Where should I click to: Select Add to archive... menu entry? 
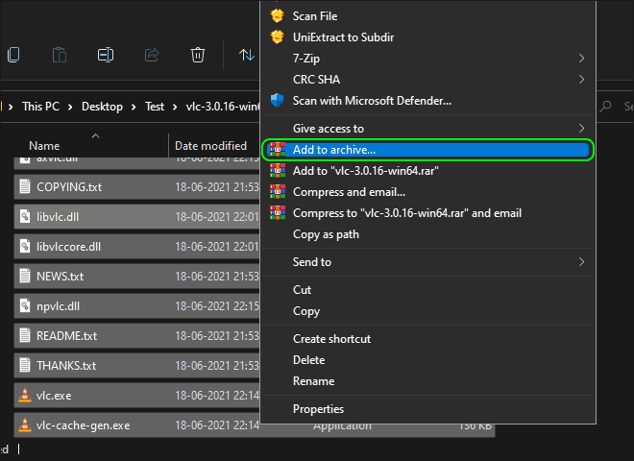pos(428,150)
